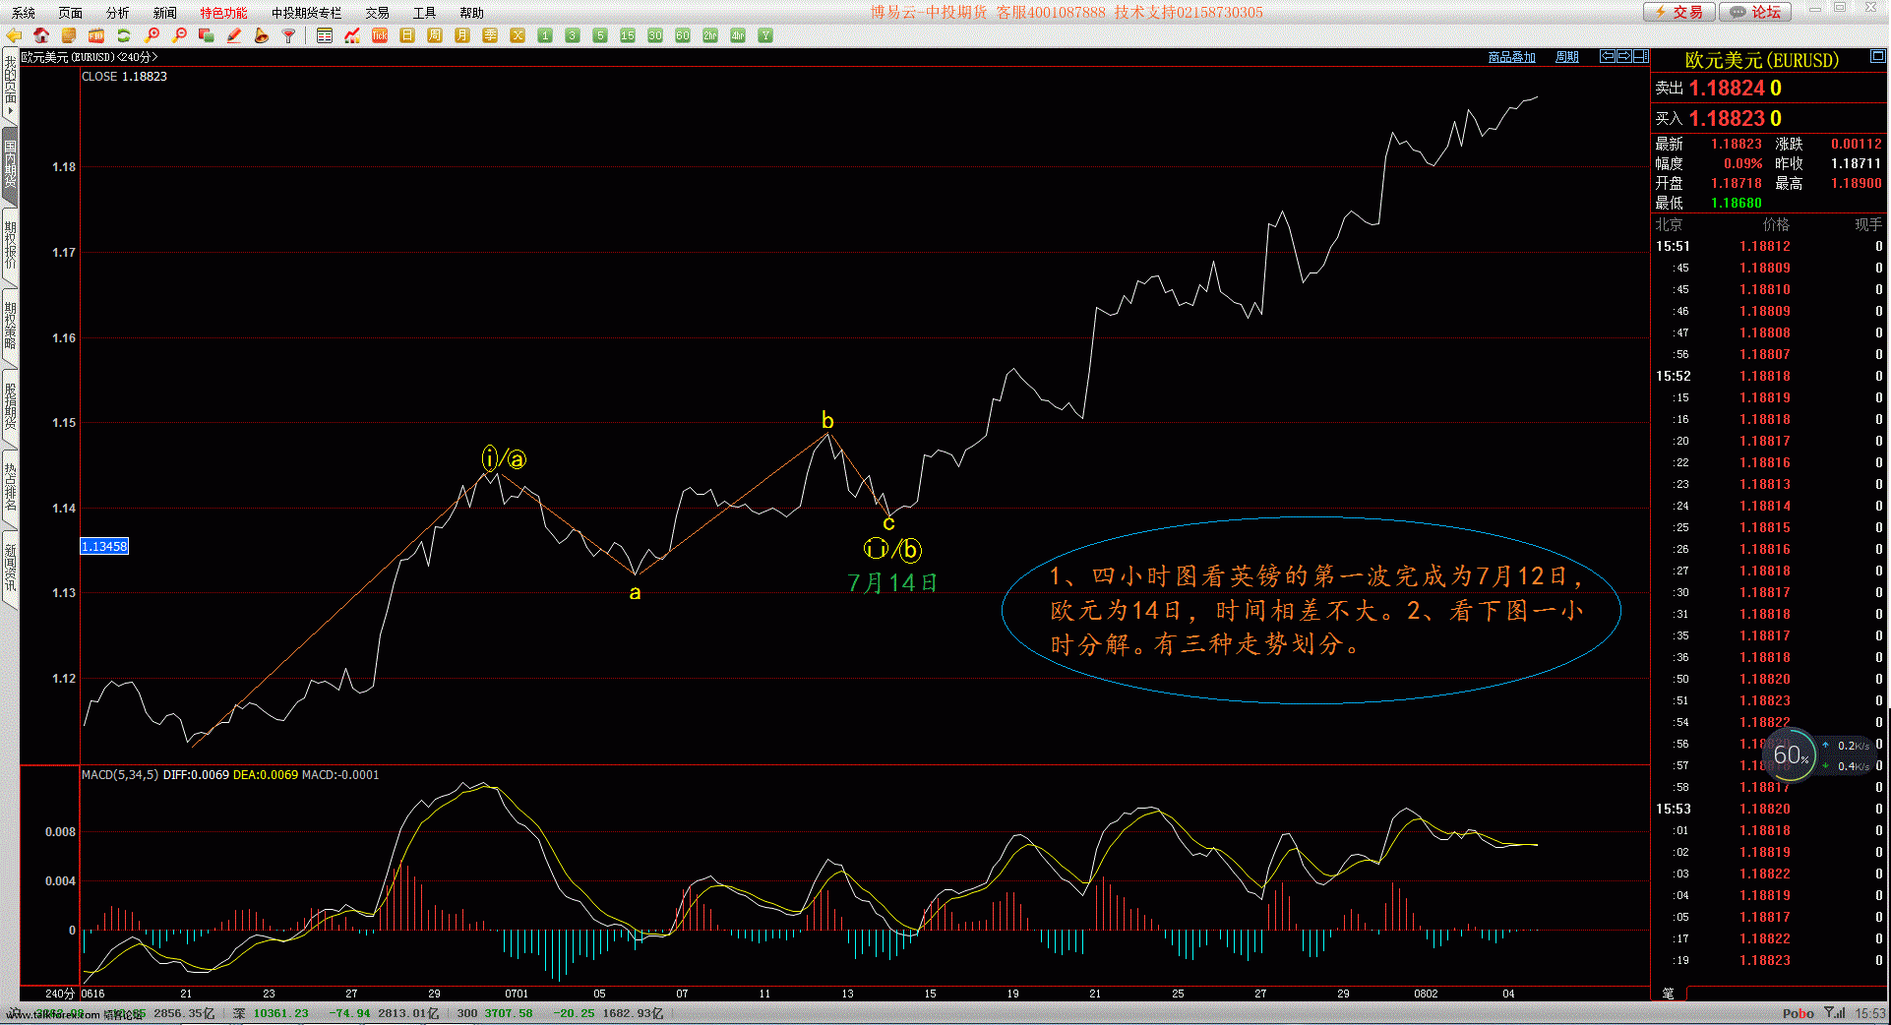
Task: Open the 特色功能 menu
Action: point(224,13)
